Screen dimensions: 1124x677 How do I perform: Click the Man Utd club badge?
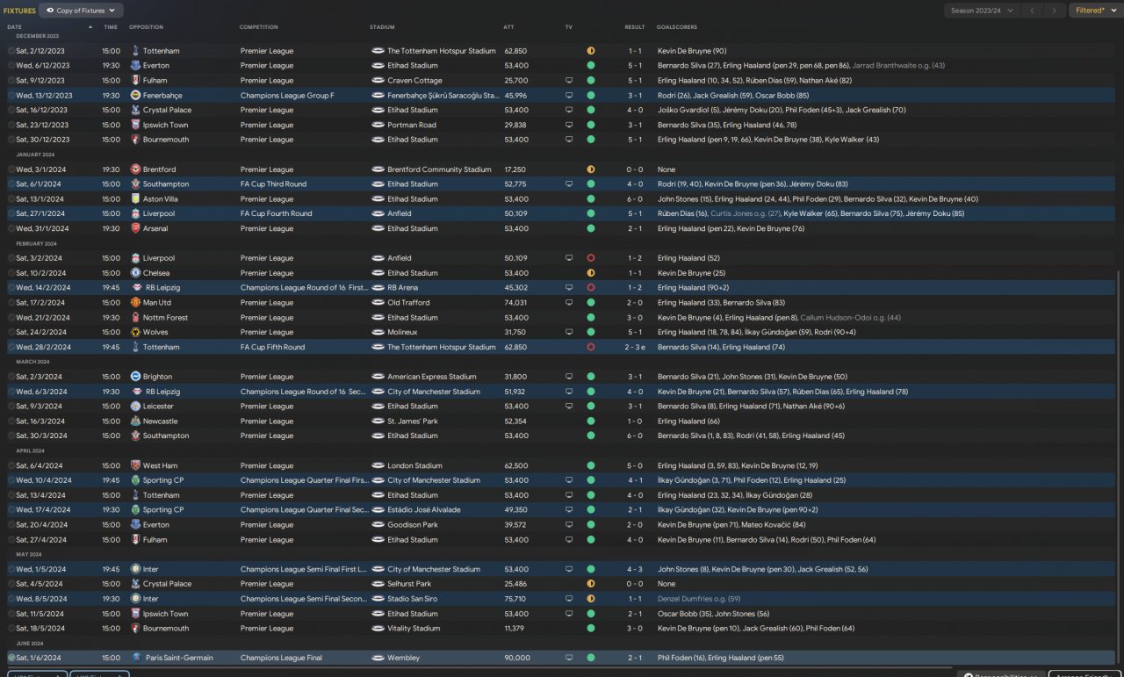click(x=135, y=303)
